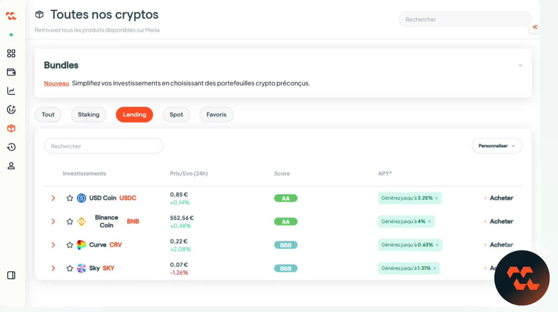Viewport: 558px width, 312px height.
Task: Open the user profile icon in sidebar
Action: tap(11, 166)
